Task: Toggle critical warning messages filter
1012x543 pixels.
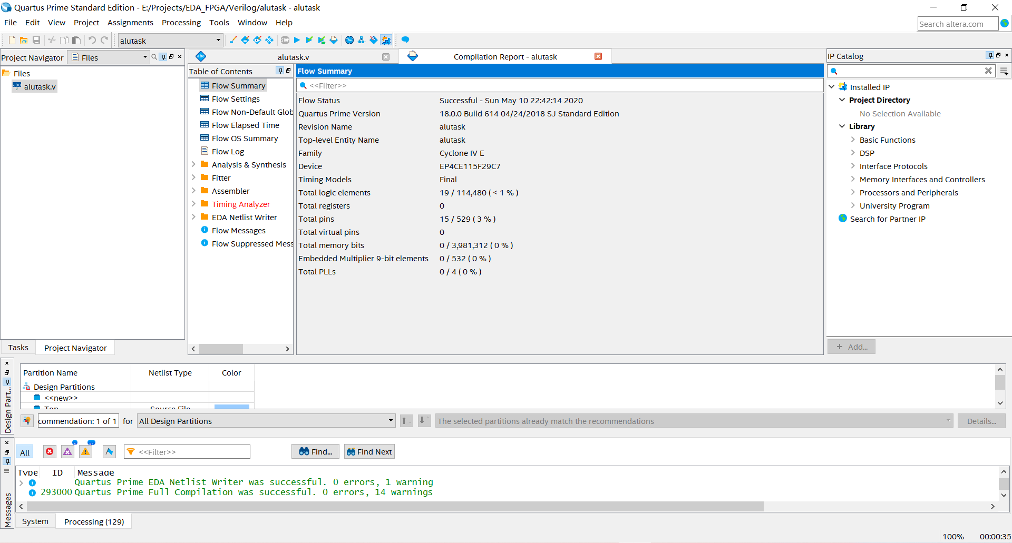Action: tap(67, 452)
